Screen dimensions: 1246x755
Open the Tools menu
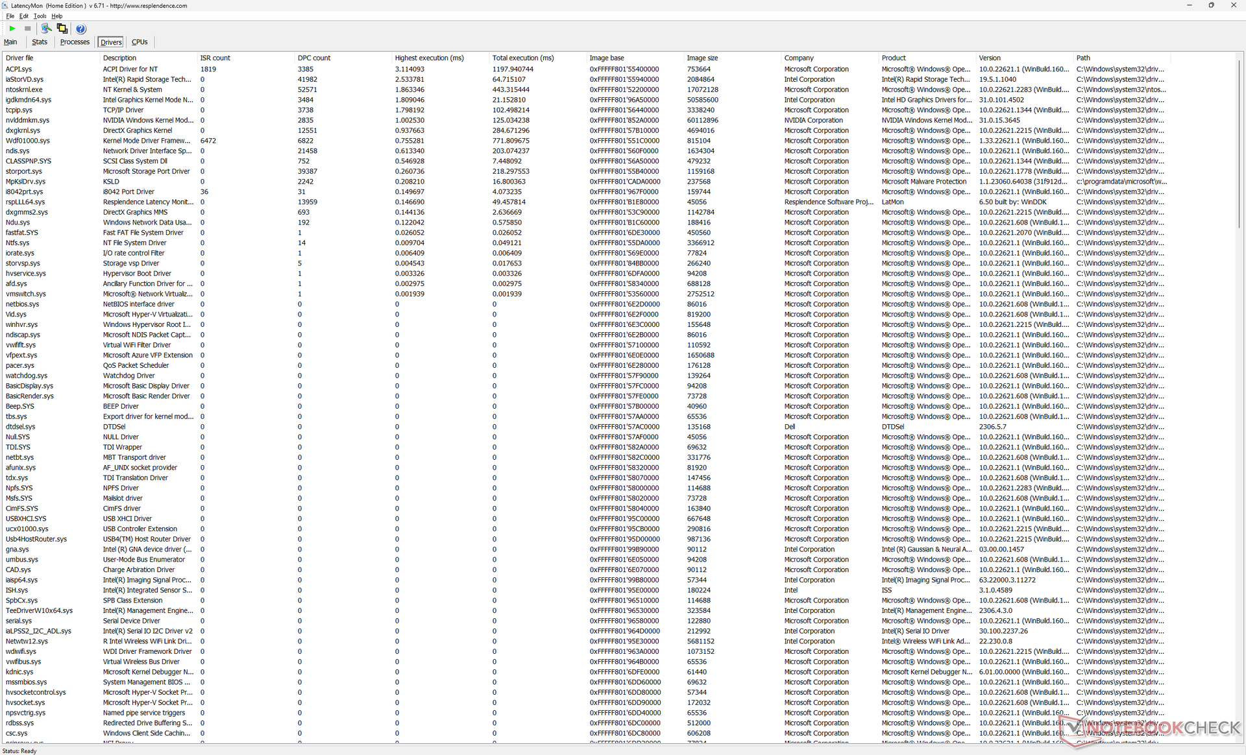click(40, 16)
